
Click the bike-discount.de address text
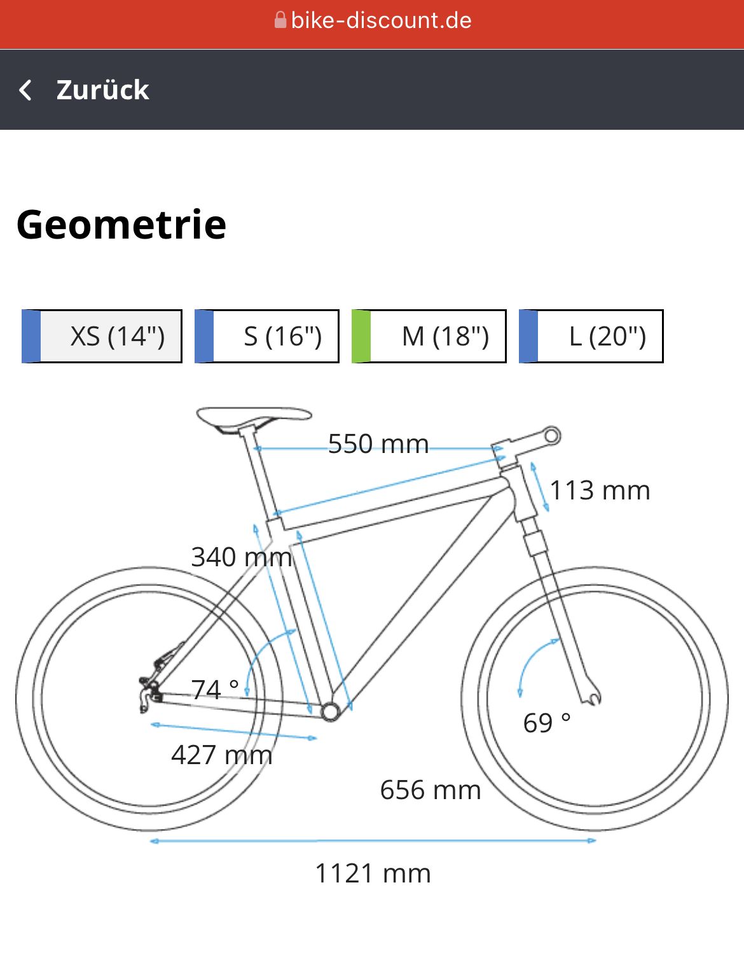[381, 20]
